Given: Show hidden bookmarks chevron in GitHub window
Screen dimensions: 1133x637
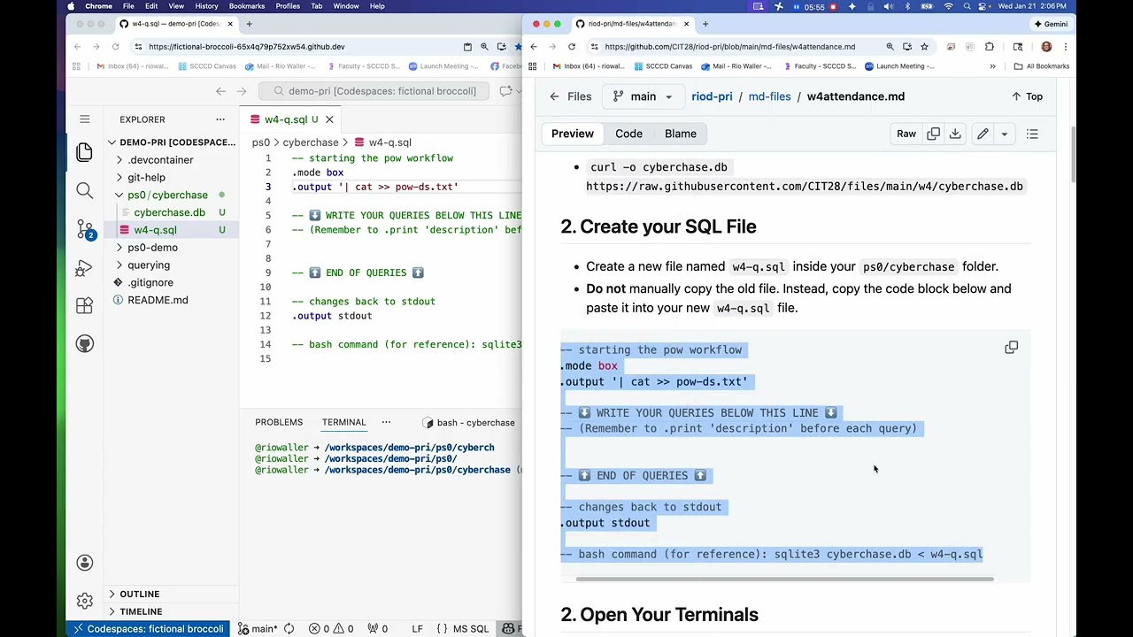Looking at the screenshot, I should click(992, 66).
